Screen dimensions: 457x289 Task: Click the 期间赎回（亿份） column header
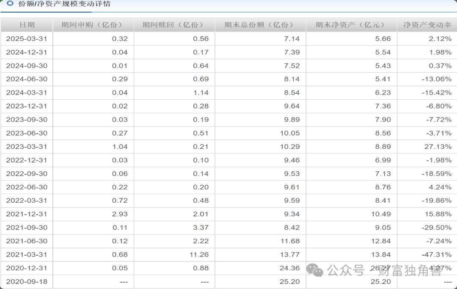pos(174,25)
